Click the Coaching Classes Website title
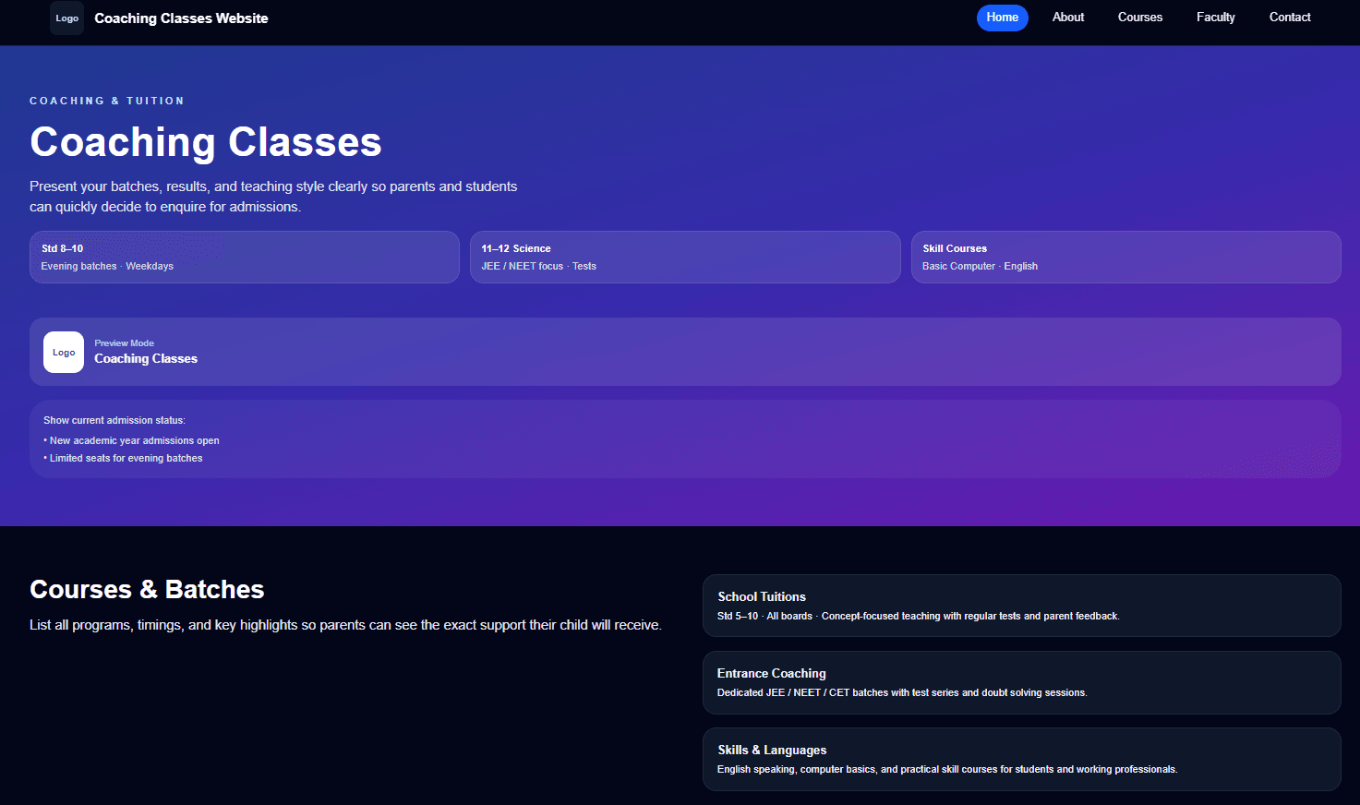The image size is (1360, 805). pos(181,18)
